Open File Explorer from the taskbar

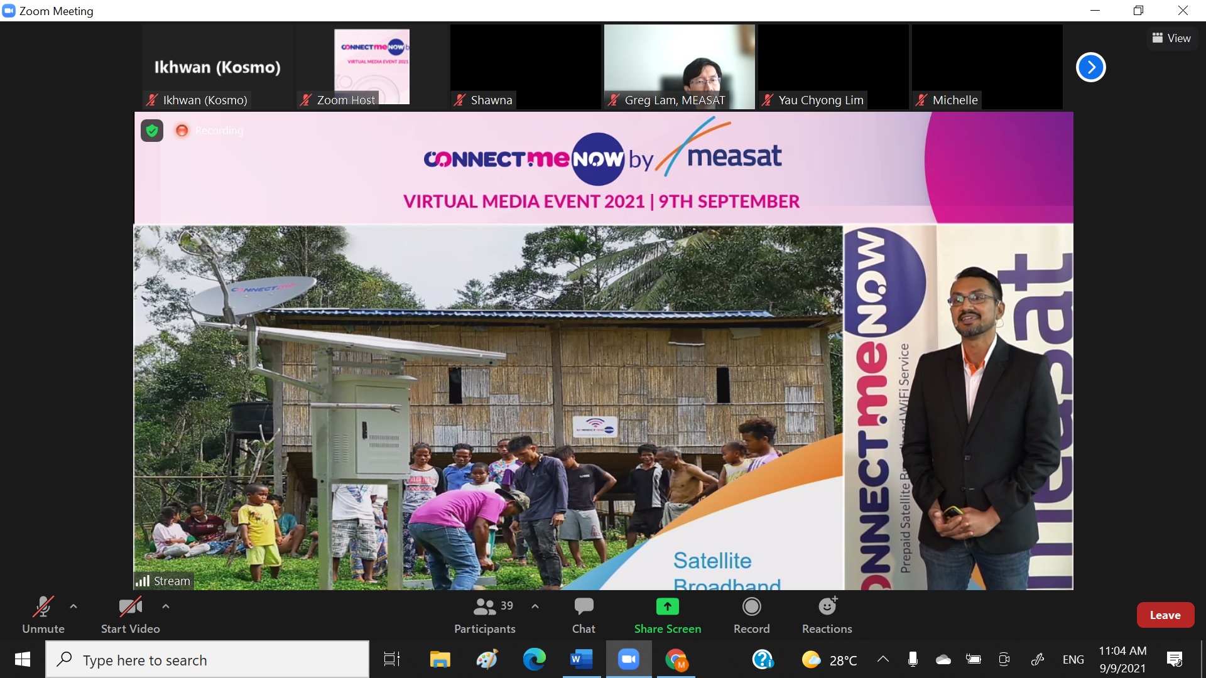tap(440, 660)
